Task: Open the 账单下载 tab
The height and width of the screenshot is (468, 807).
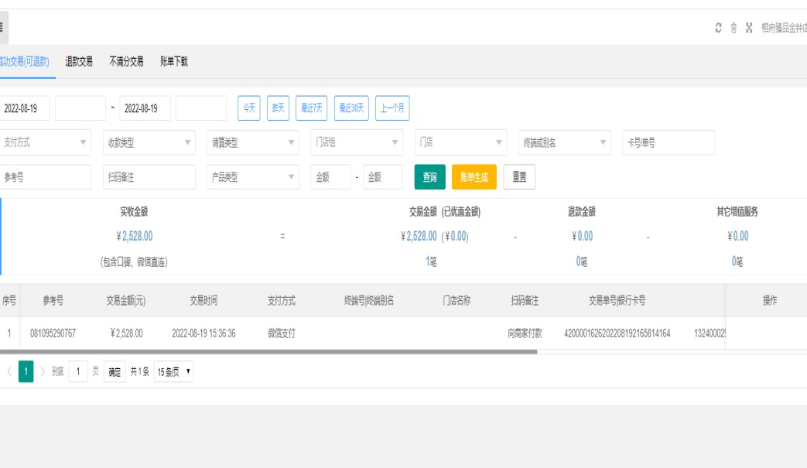Action: pos(173,62)
